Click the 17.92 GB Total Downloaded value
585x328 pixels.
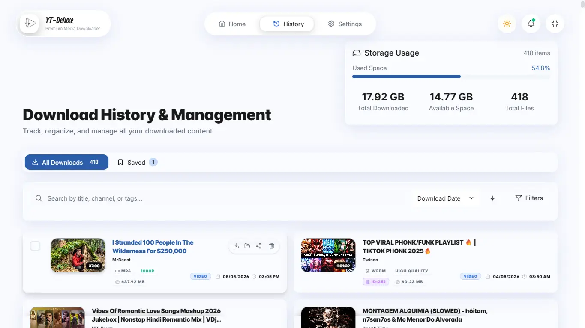(x=383, y=97)
